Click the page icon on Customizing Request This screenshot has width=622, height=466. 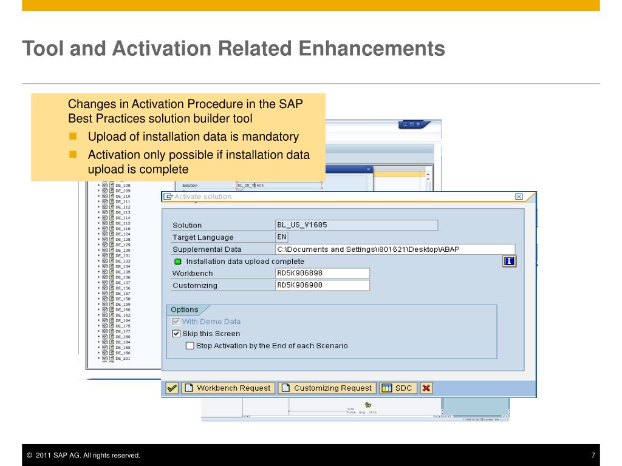285,388
